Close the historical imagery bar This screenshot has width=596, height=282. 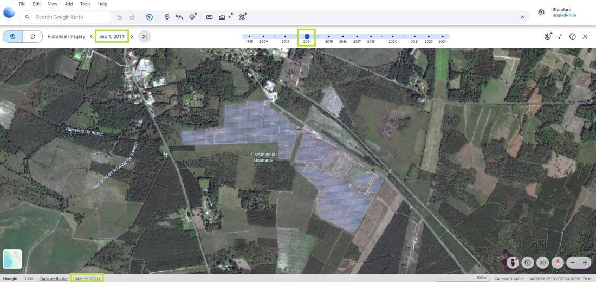pyautogui.click(x=585, y=36)
